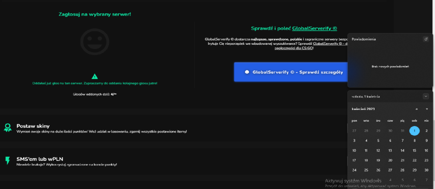435x189 pixels.
Task: Click the pon weekday header in calendar
Action: pos(354,120)
